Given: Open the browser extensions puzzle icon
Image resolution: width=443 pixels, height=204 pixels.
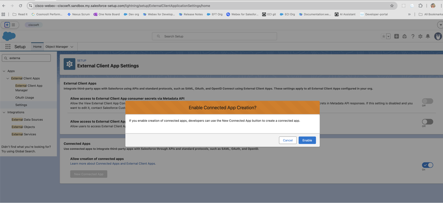Looking at the screenshot, I should click(x=420, y=6).
